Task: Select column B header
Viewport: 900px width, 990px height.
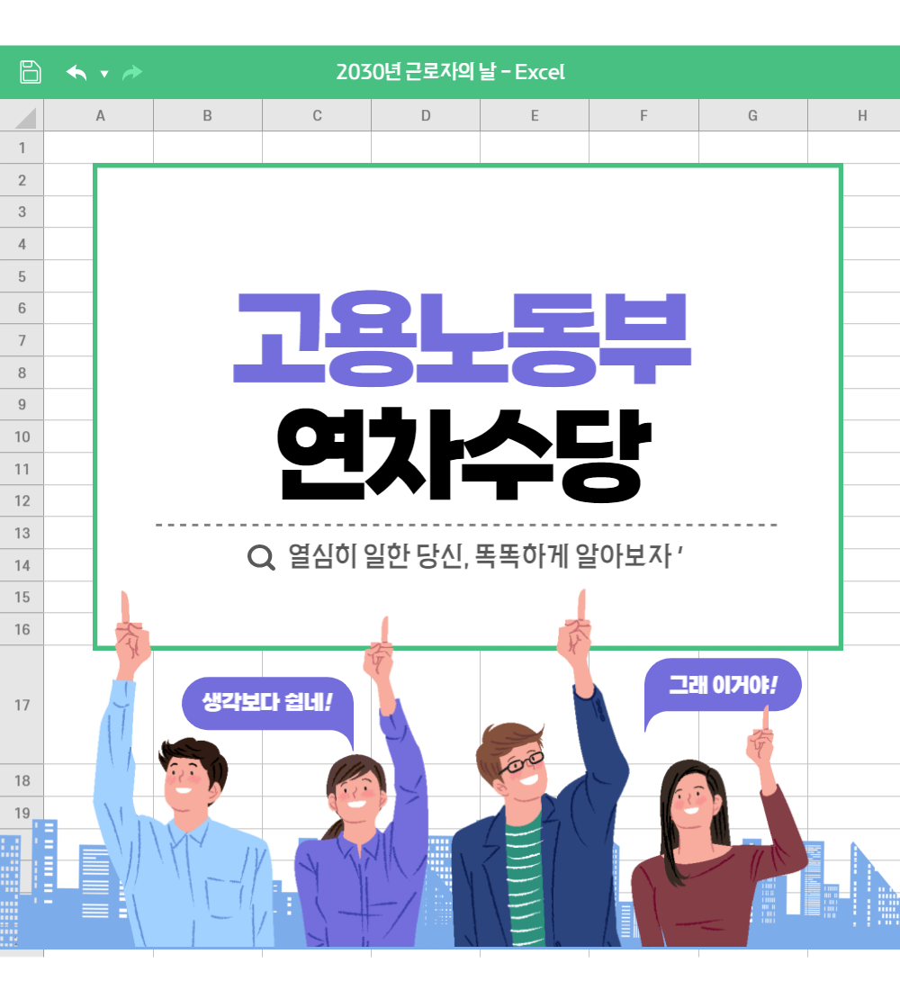Action: click(208, 115)
